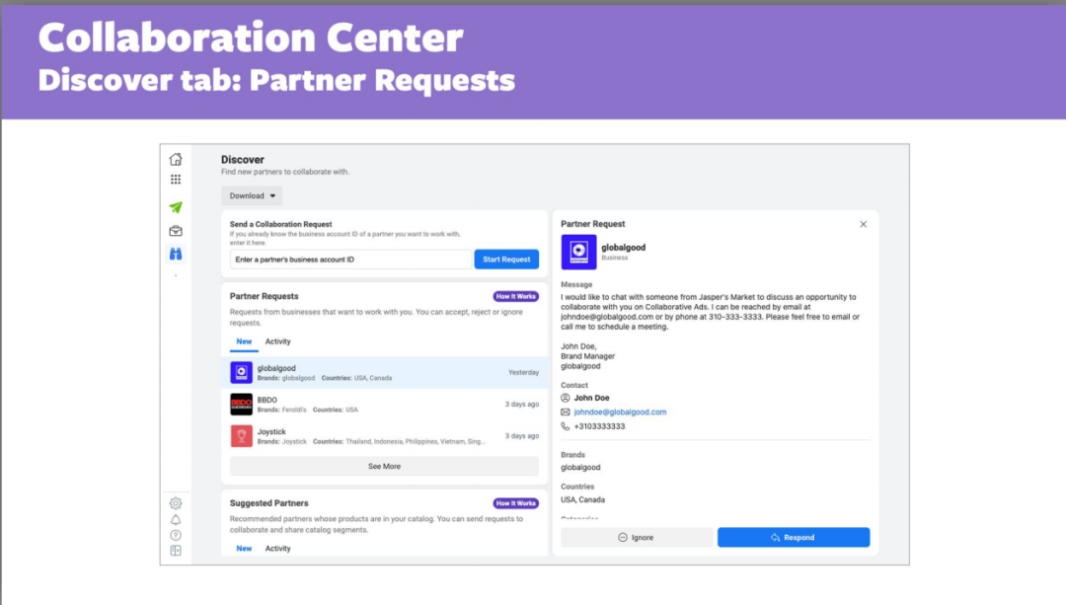Screen dimensions: 1066x605
Task: Switch to New tab in Suggested Partners
Action: [x=244, y=549]
